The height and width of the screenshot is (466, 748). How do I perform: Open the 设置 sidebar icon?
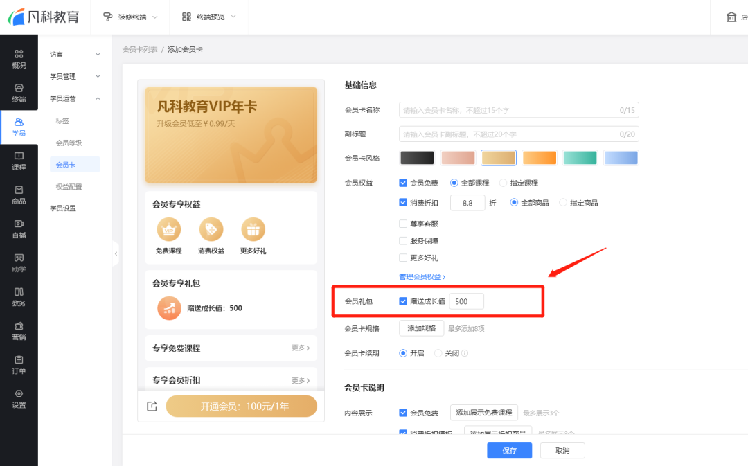click(19, 399)
